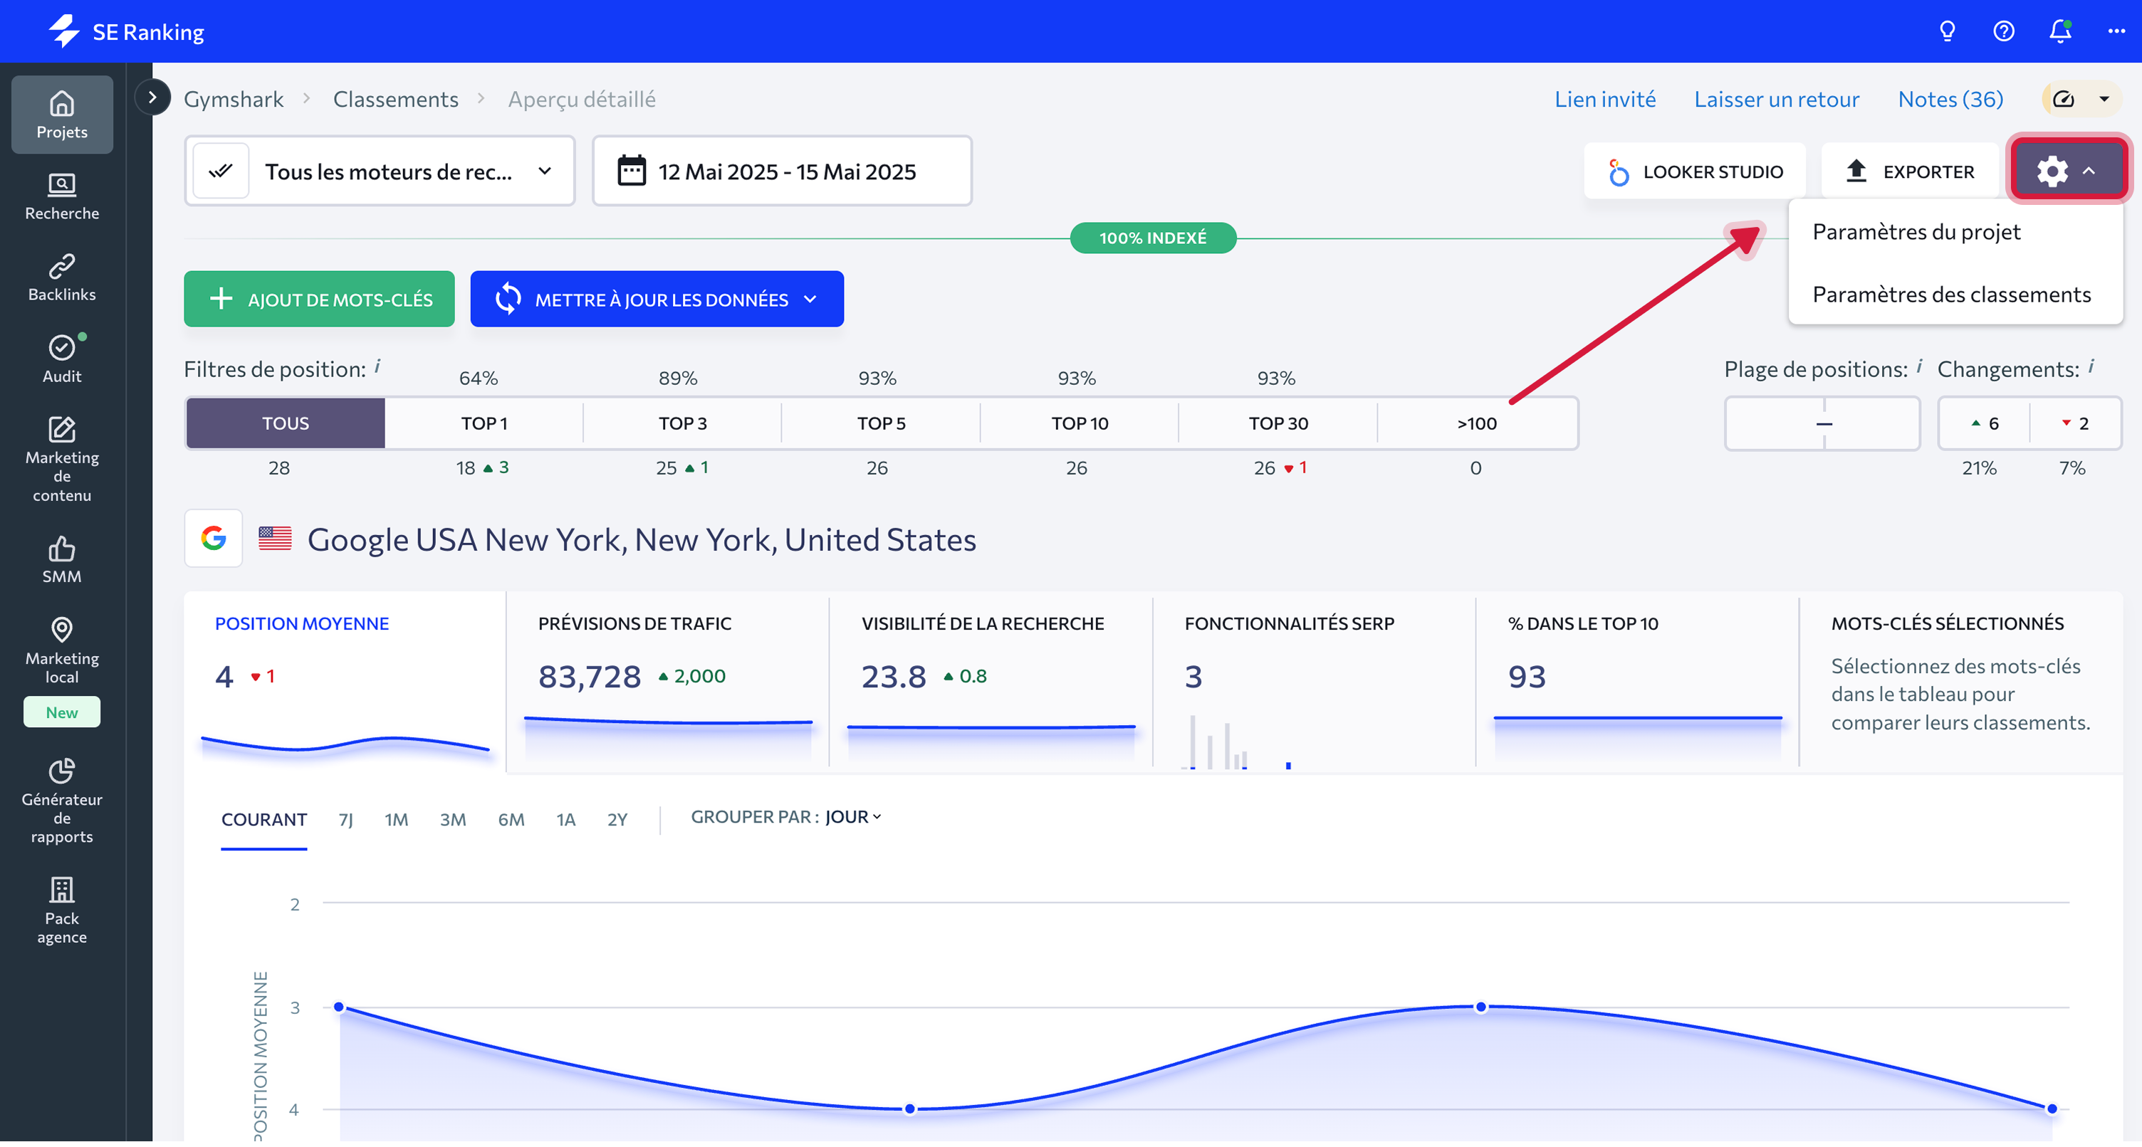
Task: Switch to the 7J period tab
Action: [346, 820]
